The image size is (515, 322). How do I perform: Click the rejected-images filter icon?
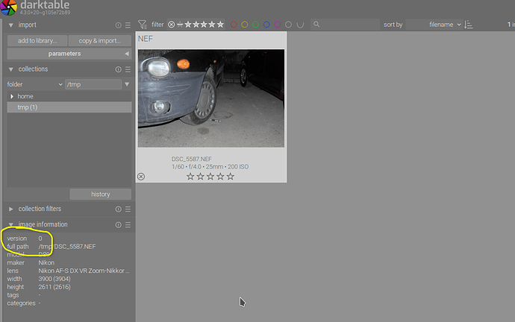pyautogui.click(x=172, y=25)
